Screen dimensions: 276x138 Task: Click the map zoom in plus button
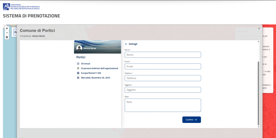pos(7,28)
